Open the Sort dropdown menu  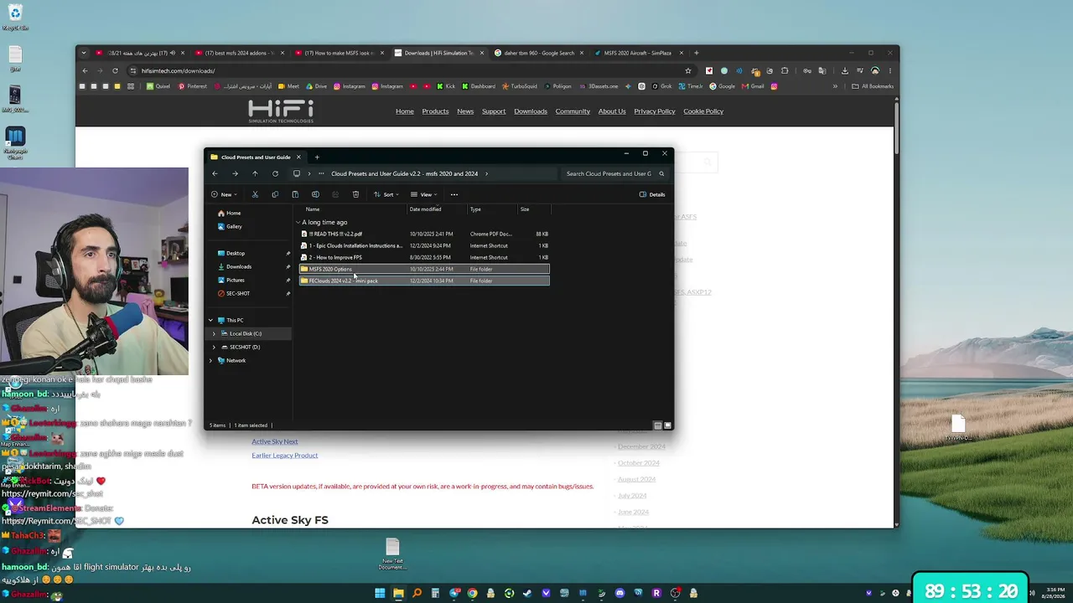(386, 194)
